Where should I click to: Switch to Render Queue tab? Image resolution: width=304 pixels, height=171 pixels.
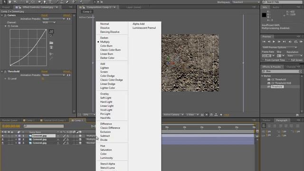[9, 120]
